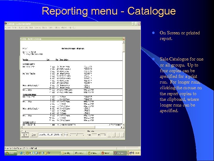Go to next page navigation button
The height and width of the screenshot is (161, 214).
(x=118, y=135)
